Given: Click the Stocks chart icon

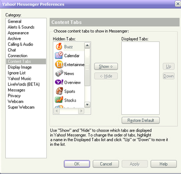Looking at the screenshot, I should click(59, 100).
